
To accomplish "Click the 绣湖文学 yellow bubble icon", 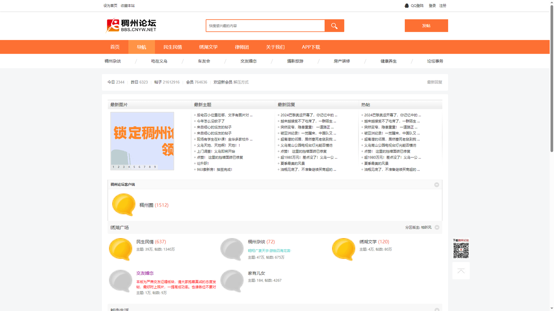I will [344, 249].
